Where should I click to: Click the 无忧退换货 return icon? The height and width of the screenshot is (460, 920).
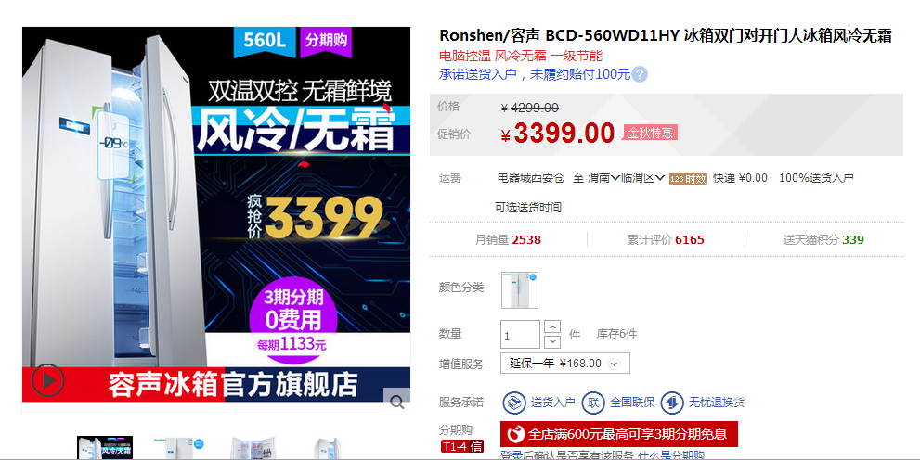(x=672, y=402)
